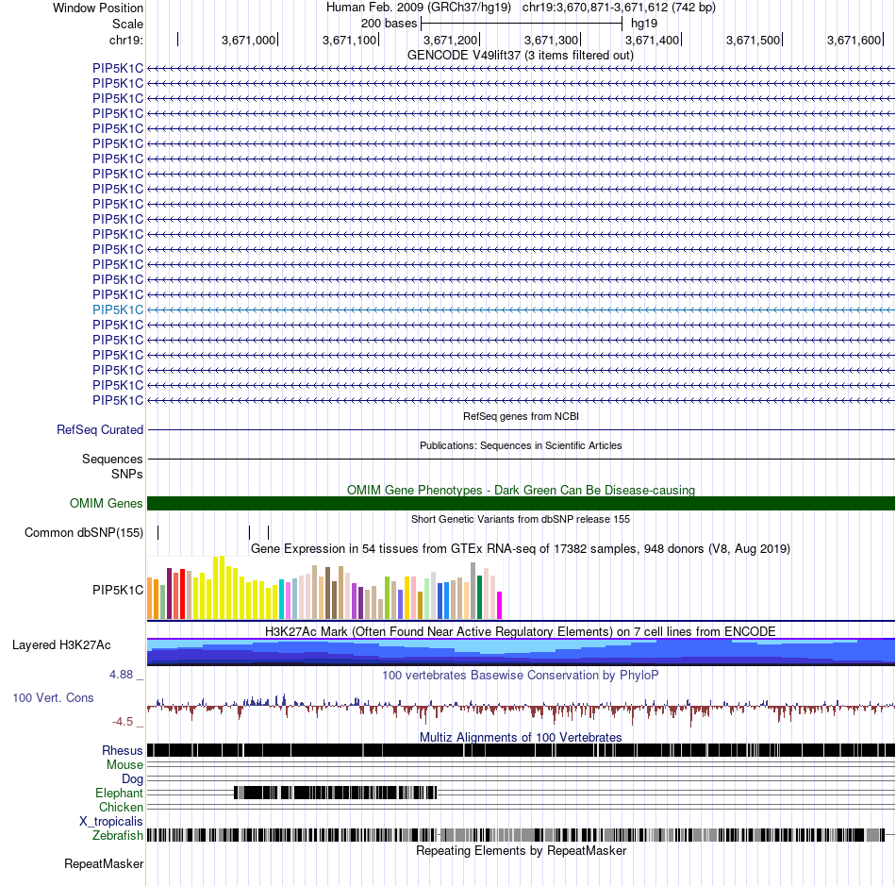Open 'Repeating Elements by RepeatMasker' title
This screenshot has width=896, height=886.
click(521, 850)
